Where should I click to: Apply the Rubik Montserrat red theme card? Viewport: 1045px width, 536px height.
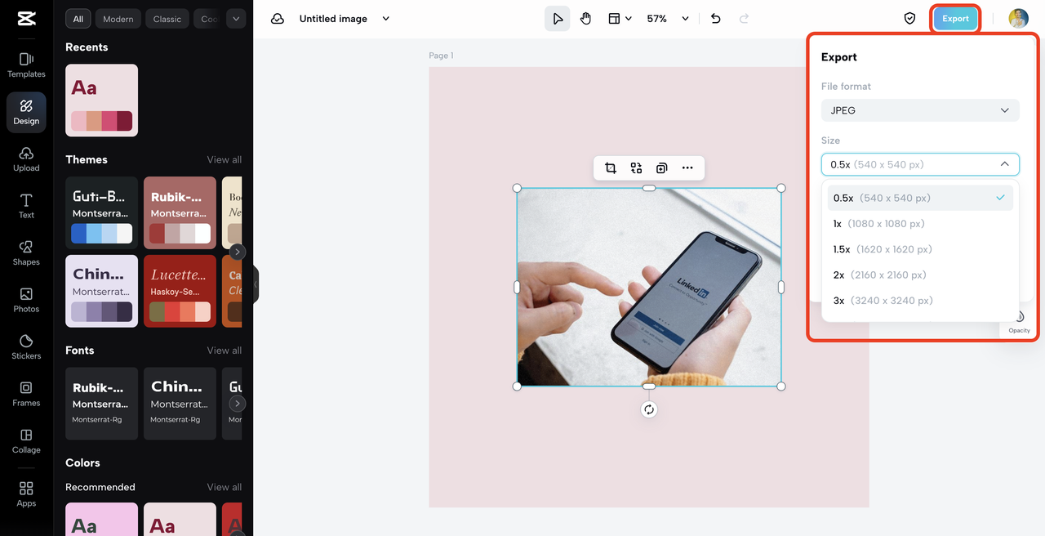tap(180, 212)
